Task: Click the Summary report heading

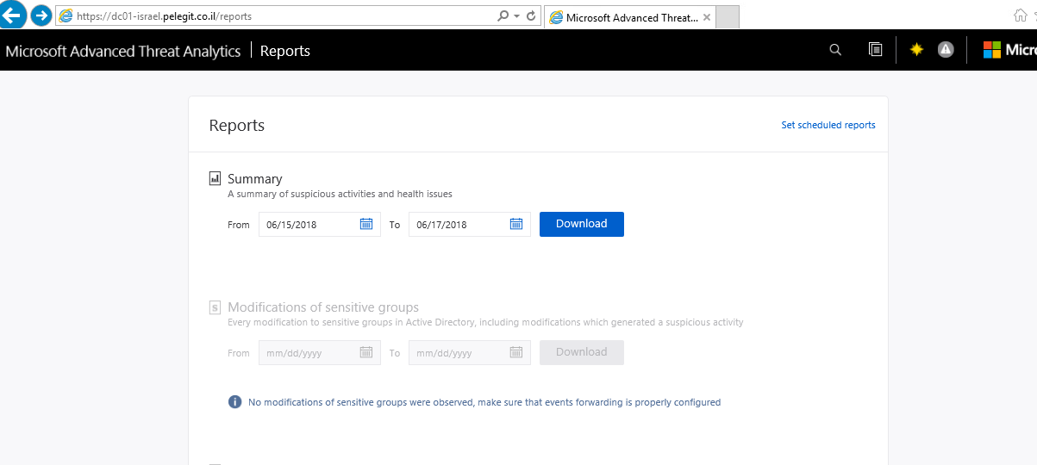Action: pos(255,179)
